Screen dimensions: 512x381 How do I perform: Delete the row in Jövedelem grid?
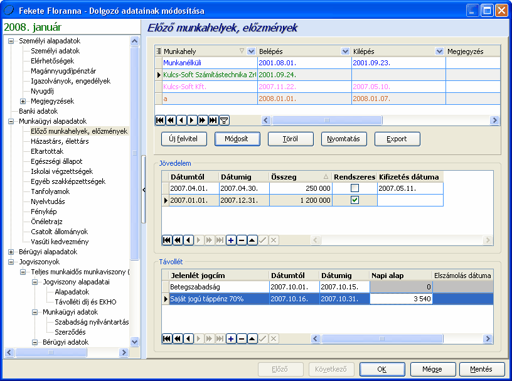point(242,240)
